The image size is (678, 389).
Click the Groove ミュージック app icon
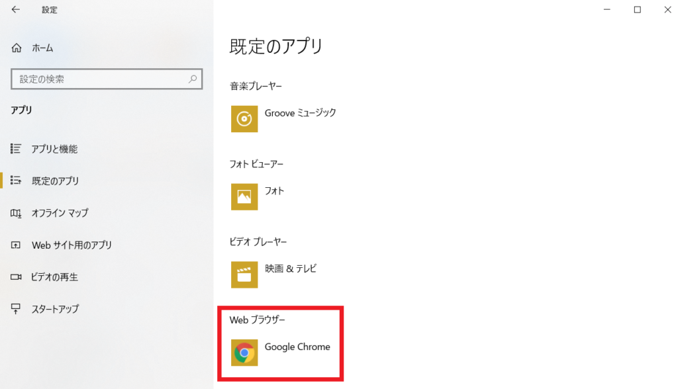[x=244, y=119]
